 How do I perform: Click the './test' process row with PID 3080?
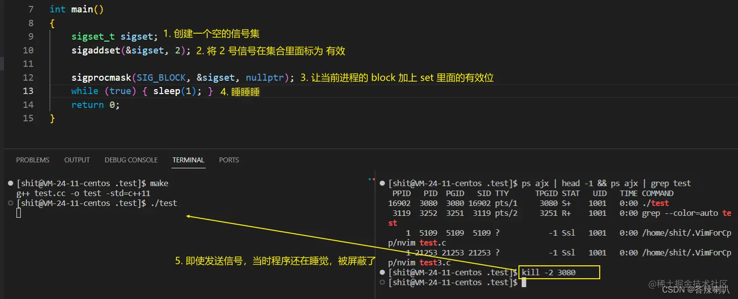(x=529, y=203)
